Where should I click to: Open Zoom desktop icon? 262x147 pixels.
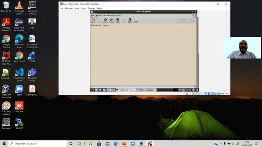coord(19,91)
